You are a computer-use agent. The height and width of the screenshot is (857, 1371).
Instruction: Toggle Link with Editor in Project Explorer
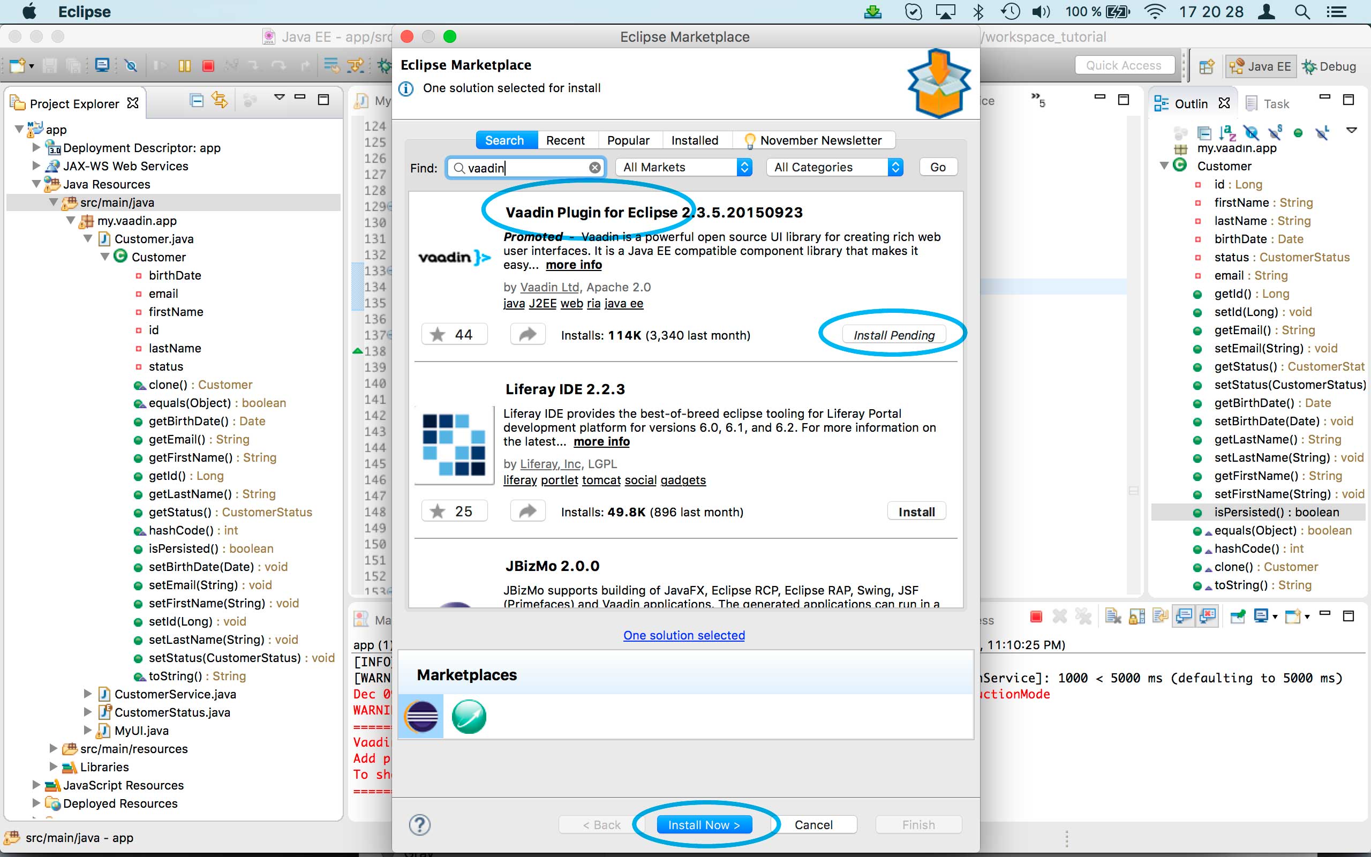(x=220, y=100)
